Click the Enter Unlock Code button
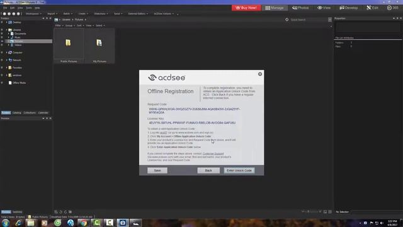This screenshot has width=403, height=227. (x=239, y=170)
